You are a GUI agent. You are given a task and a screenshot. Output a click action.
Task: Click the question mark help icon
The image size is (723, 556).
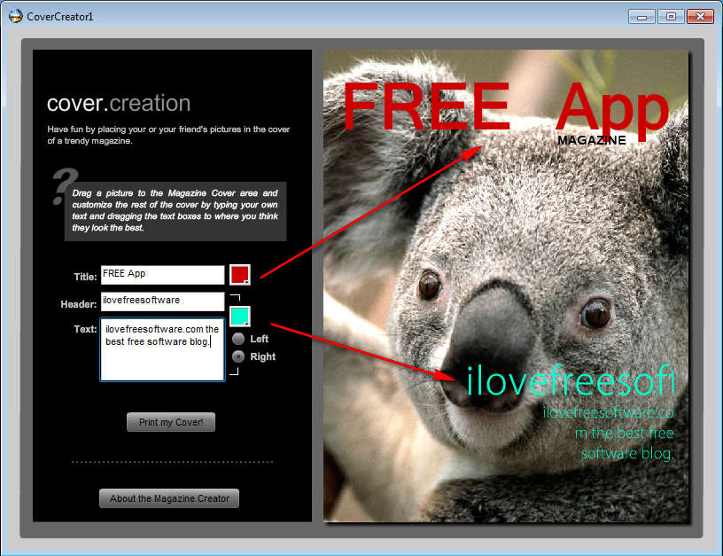pos(64,186)
